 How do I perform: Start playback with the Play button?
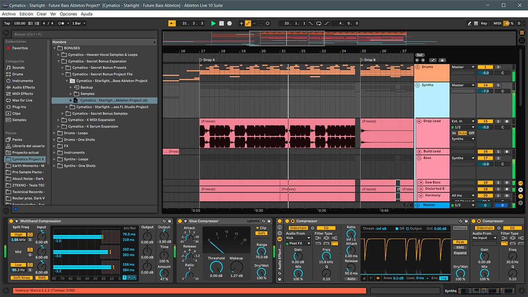(213, 23)
